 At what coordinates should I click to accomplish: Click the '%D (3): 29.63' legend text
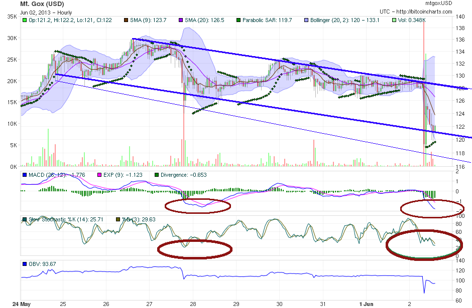[x=139, y=219]
